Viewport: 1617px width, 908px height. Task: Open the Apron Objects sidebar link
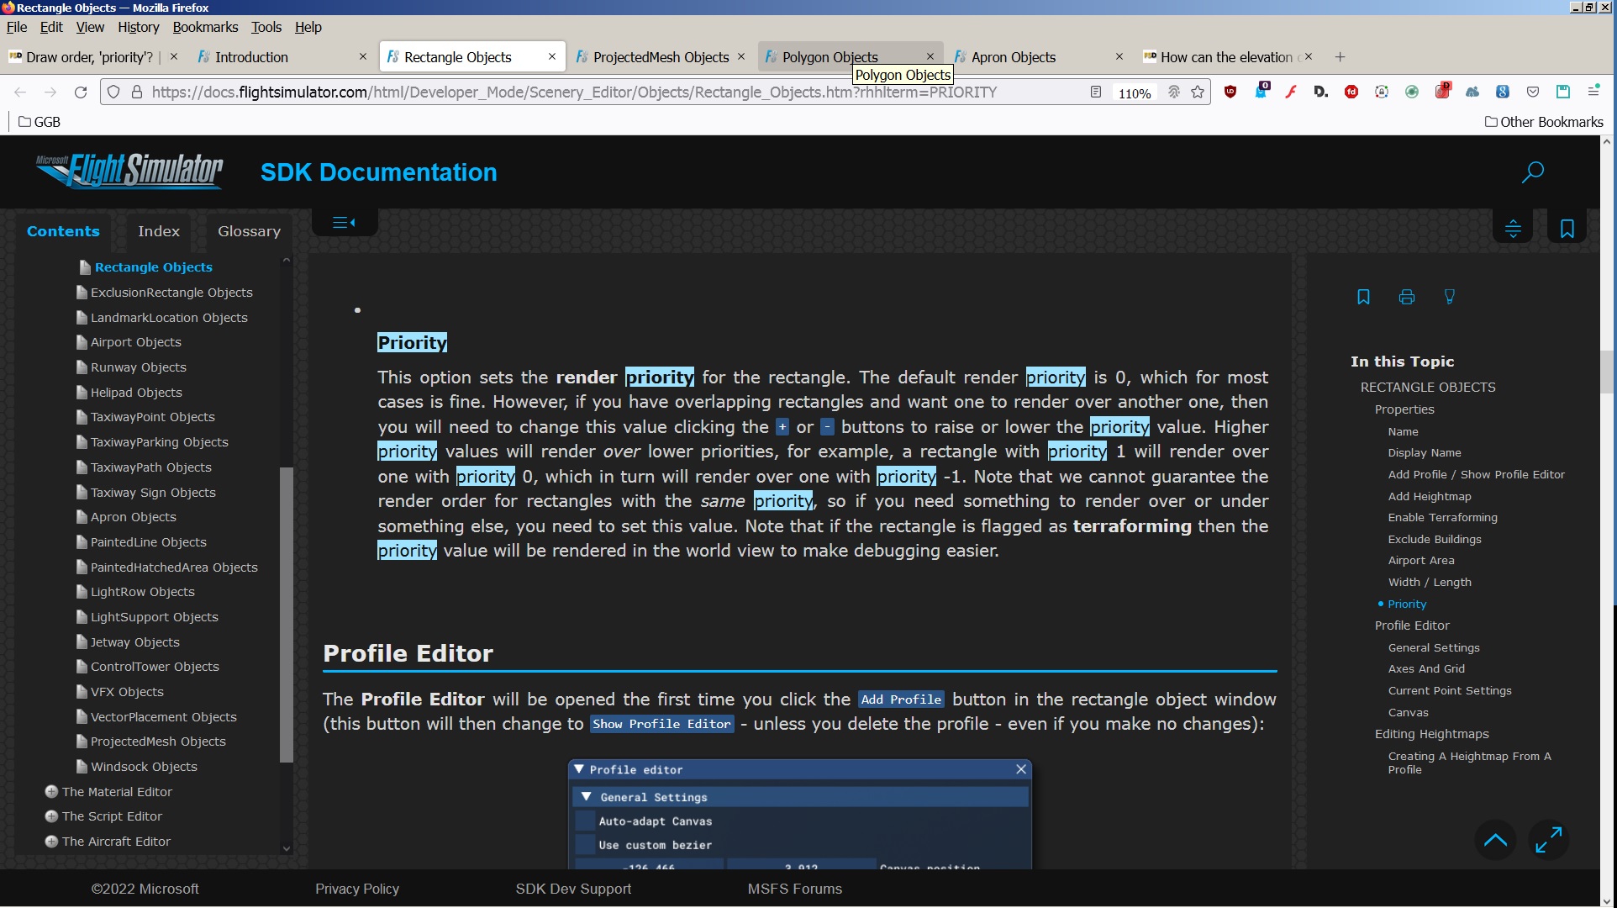133,517
